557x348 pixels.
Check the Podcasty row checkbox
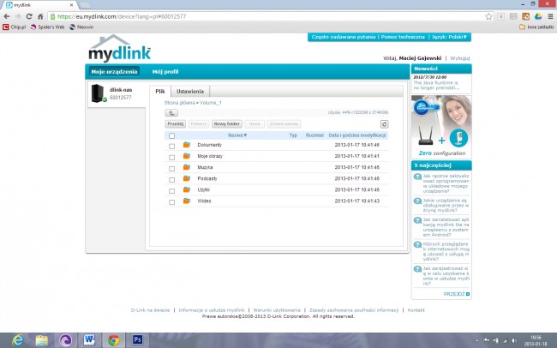pos(172,179)
